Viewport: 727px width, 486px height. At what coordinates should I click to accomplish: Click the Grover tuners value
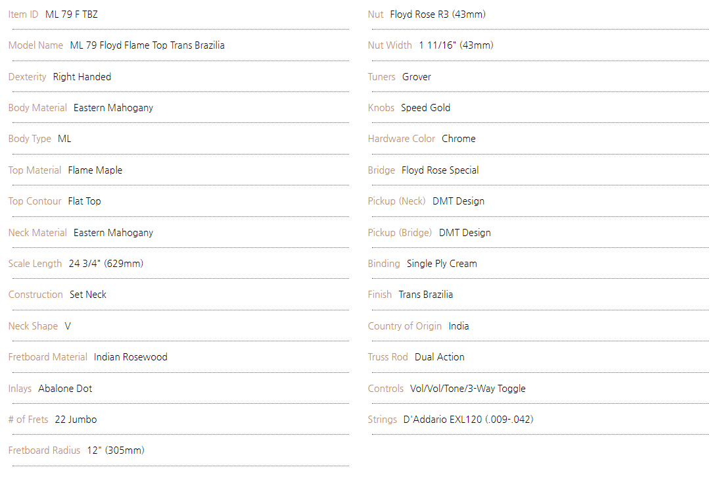point(417,77)
